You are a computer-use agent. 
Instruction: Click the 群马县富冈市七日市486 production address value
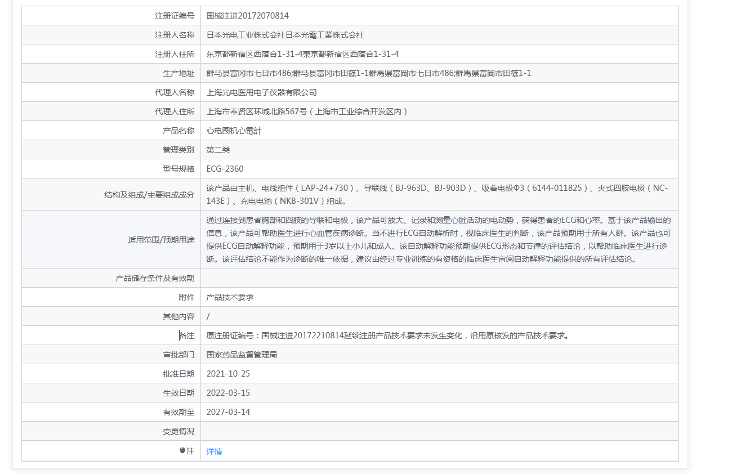pyautogui.click(x=369, y=73)
